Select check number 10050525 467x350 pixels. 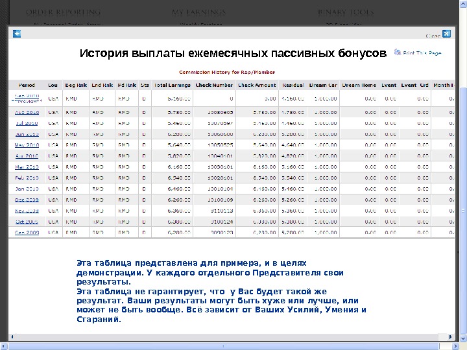coord(221,145)
